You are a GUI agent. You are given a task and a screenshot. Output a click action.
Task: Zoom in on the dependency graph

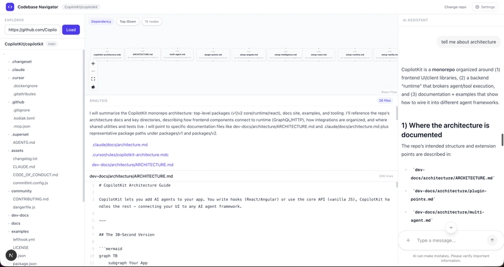point(93,63)
